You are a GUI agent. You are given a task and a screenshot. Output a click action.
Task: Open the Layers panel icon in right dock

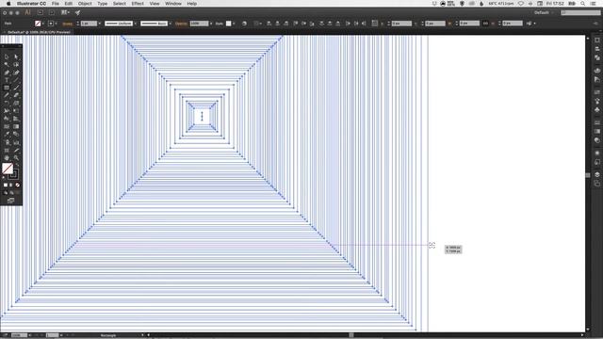tap(597, 174)
